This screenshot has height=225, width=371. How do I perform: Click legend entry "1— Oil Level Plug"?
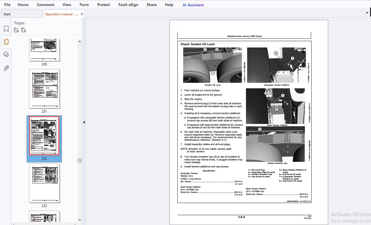(256, 170)
